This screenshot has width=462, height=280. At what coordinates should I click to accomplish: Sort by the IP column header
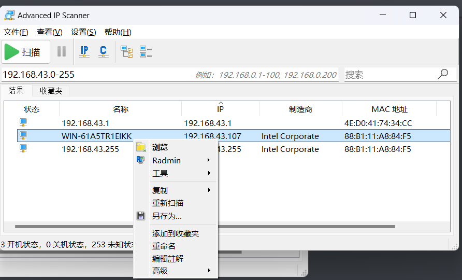[221, 109]
